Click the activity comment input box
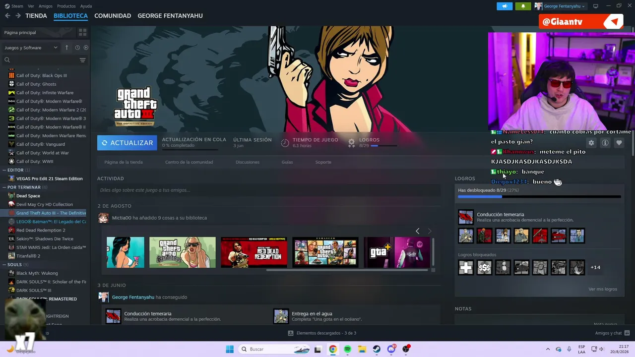 point(269,190)
